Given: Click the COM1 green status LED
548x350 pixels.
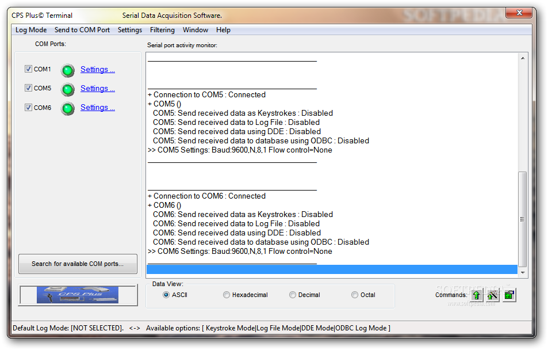Looking at the screenshot, I should [x=68, y=70].
